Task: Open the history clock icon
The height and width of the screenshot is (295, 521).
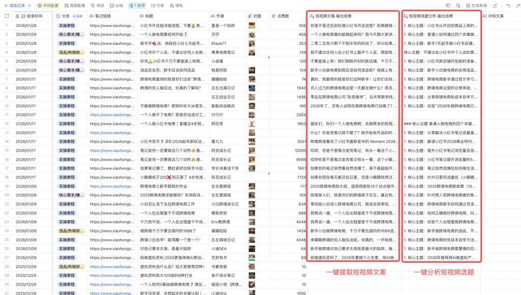Action: tap(458, 5)
